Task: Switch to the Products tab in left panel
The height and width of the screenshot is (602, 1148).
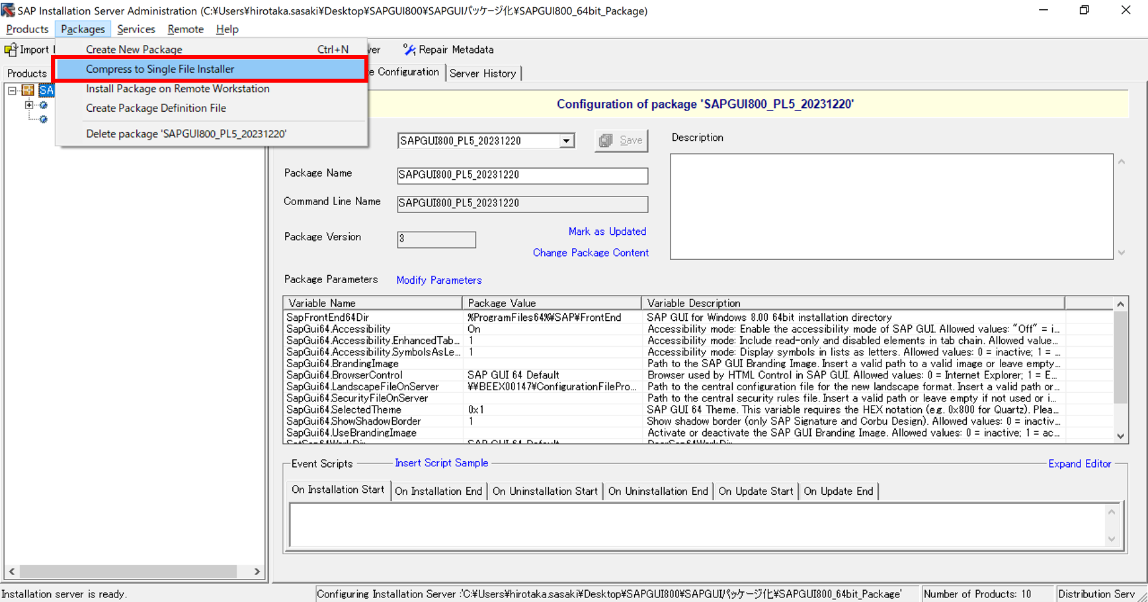Action: (27, 73)
